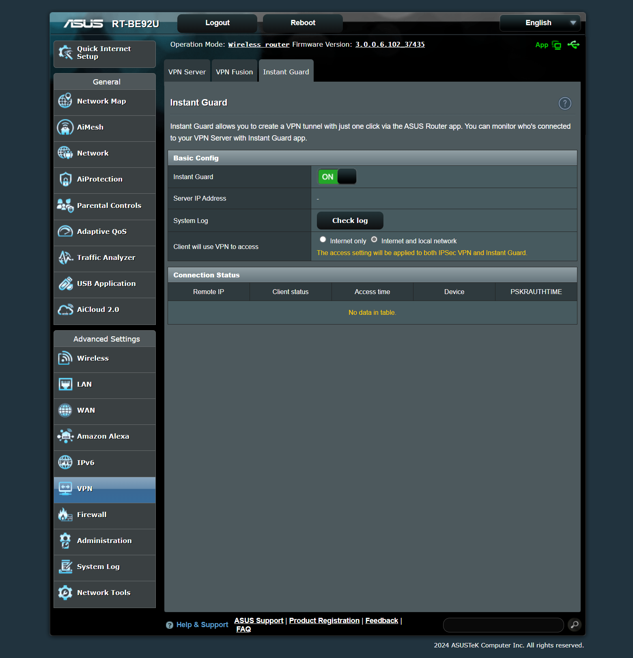
Task: Click the IPv6 badge icon
Action: point(65,463)
